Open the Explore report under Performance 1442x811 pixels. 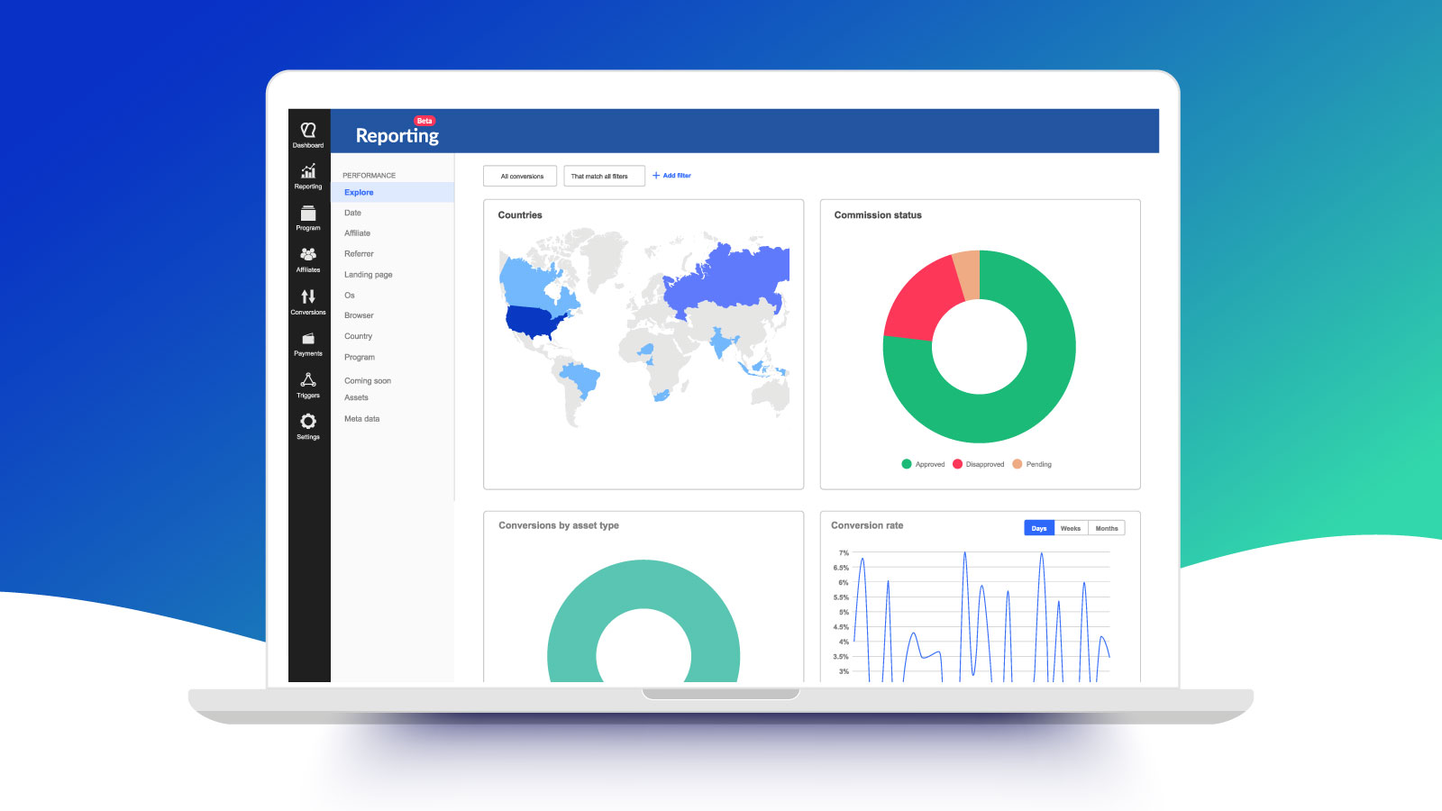[359, 192]
